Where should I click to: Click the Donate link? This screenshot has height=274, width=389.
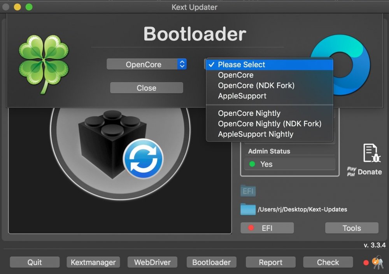coord(370,172)
